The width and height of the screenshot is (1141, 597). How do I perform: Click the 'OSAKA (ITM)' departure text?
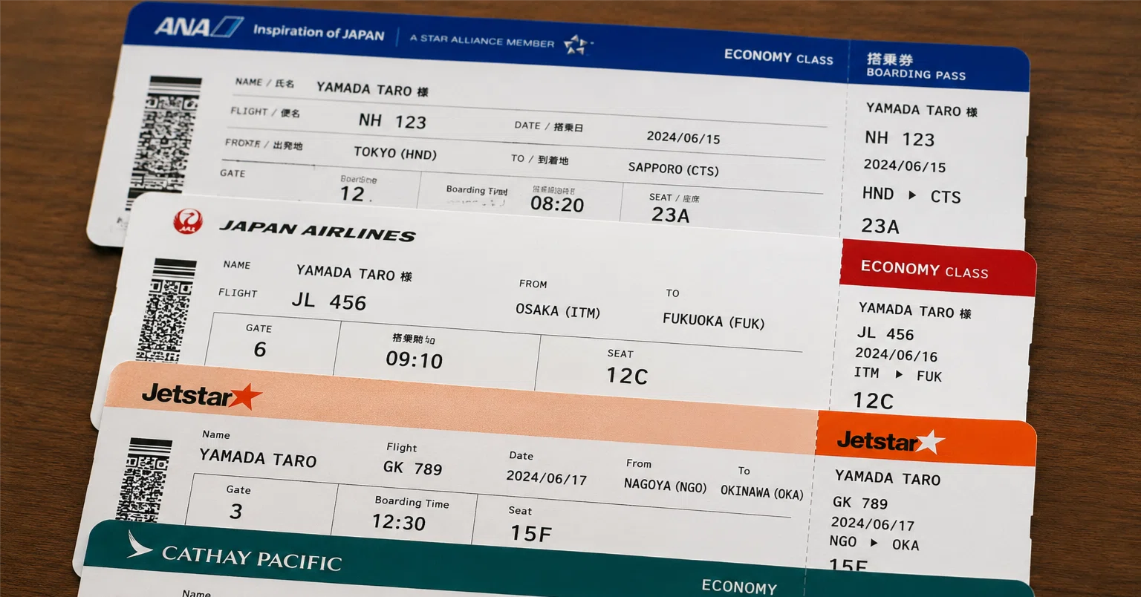558,311
